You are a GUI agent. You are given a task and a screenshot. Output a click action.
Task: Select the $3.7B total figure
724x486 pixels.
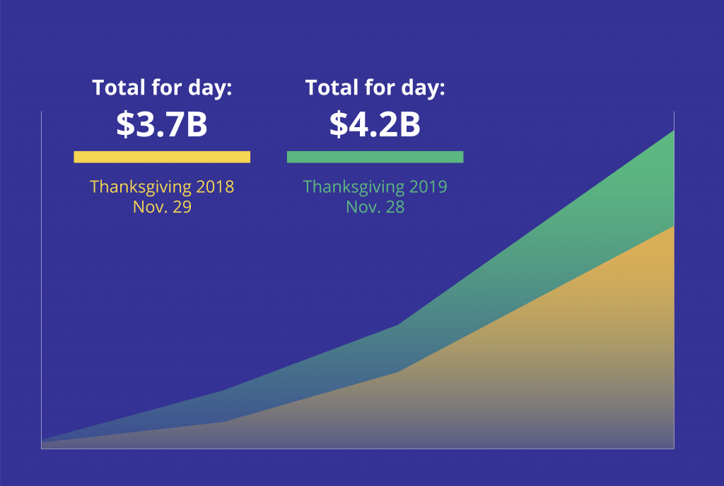pyautogui.click(x=162, y=124)
